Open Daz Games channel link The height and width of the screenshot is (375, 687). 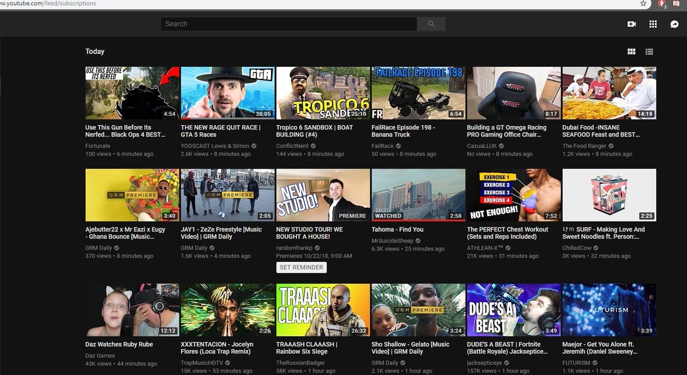coord(101,356)
